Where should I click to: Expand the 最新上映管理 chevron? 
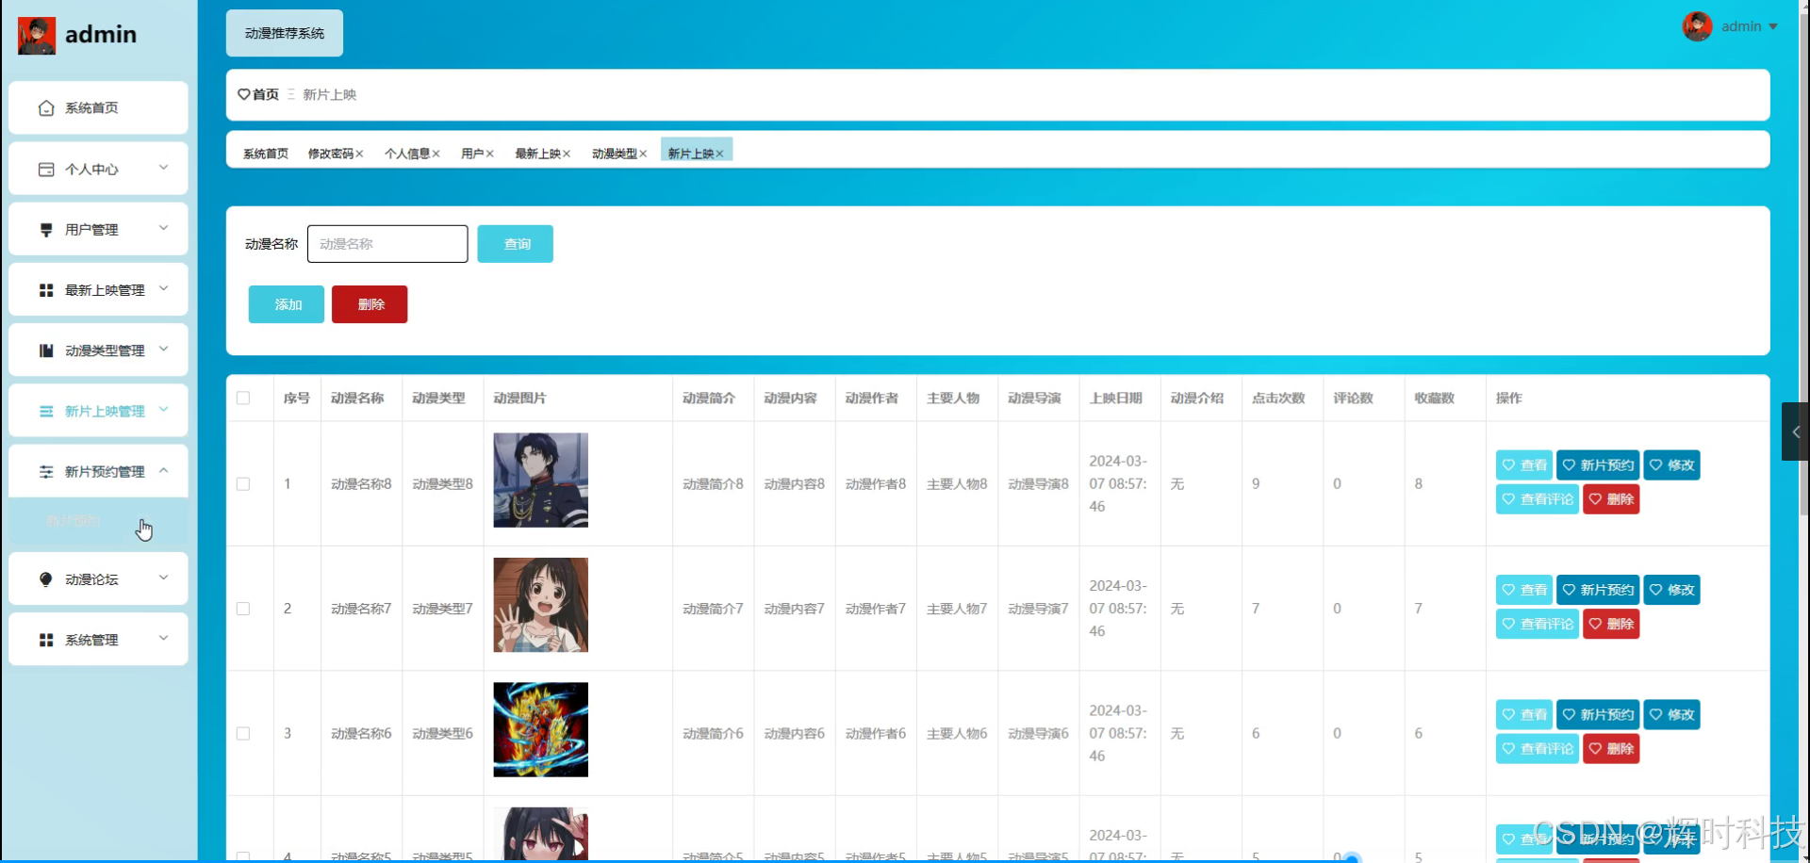[x=163, y=288]
